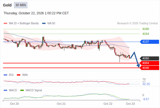Click the Research © 2026 Trading Central credit
The height and width of the screenshot is (108, 160).
click(x=137, y=23)
